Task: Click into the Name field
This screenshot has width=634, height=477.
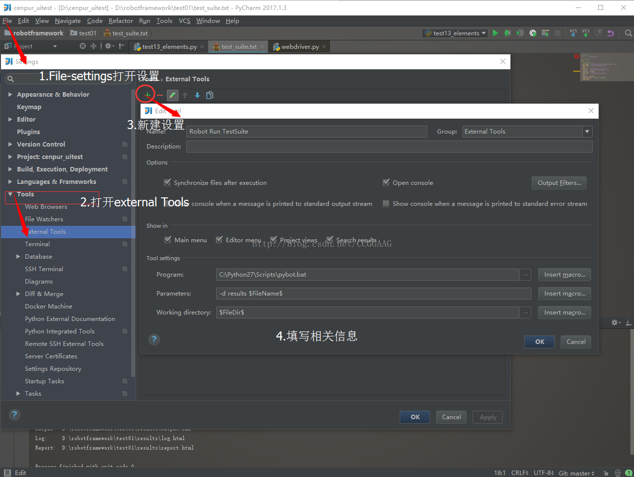Action: pyautogui.click(x=307, y=132)
